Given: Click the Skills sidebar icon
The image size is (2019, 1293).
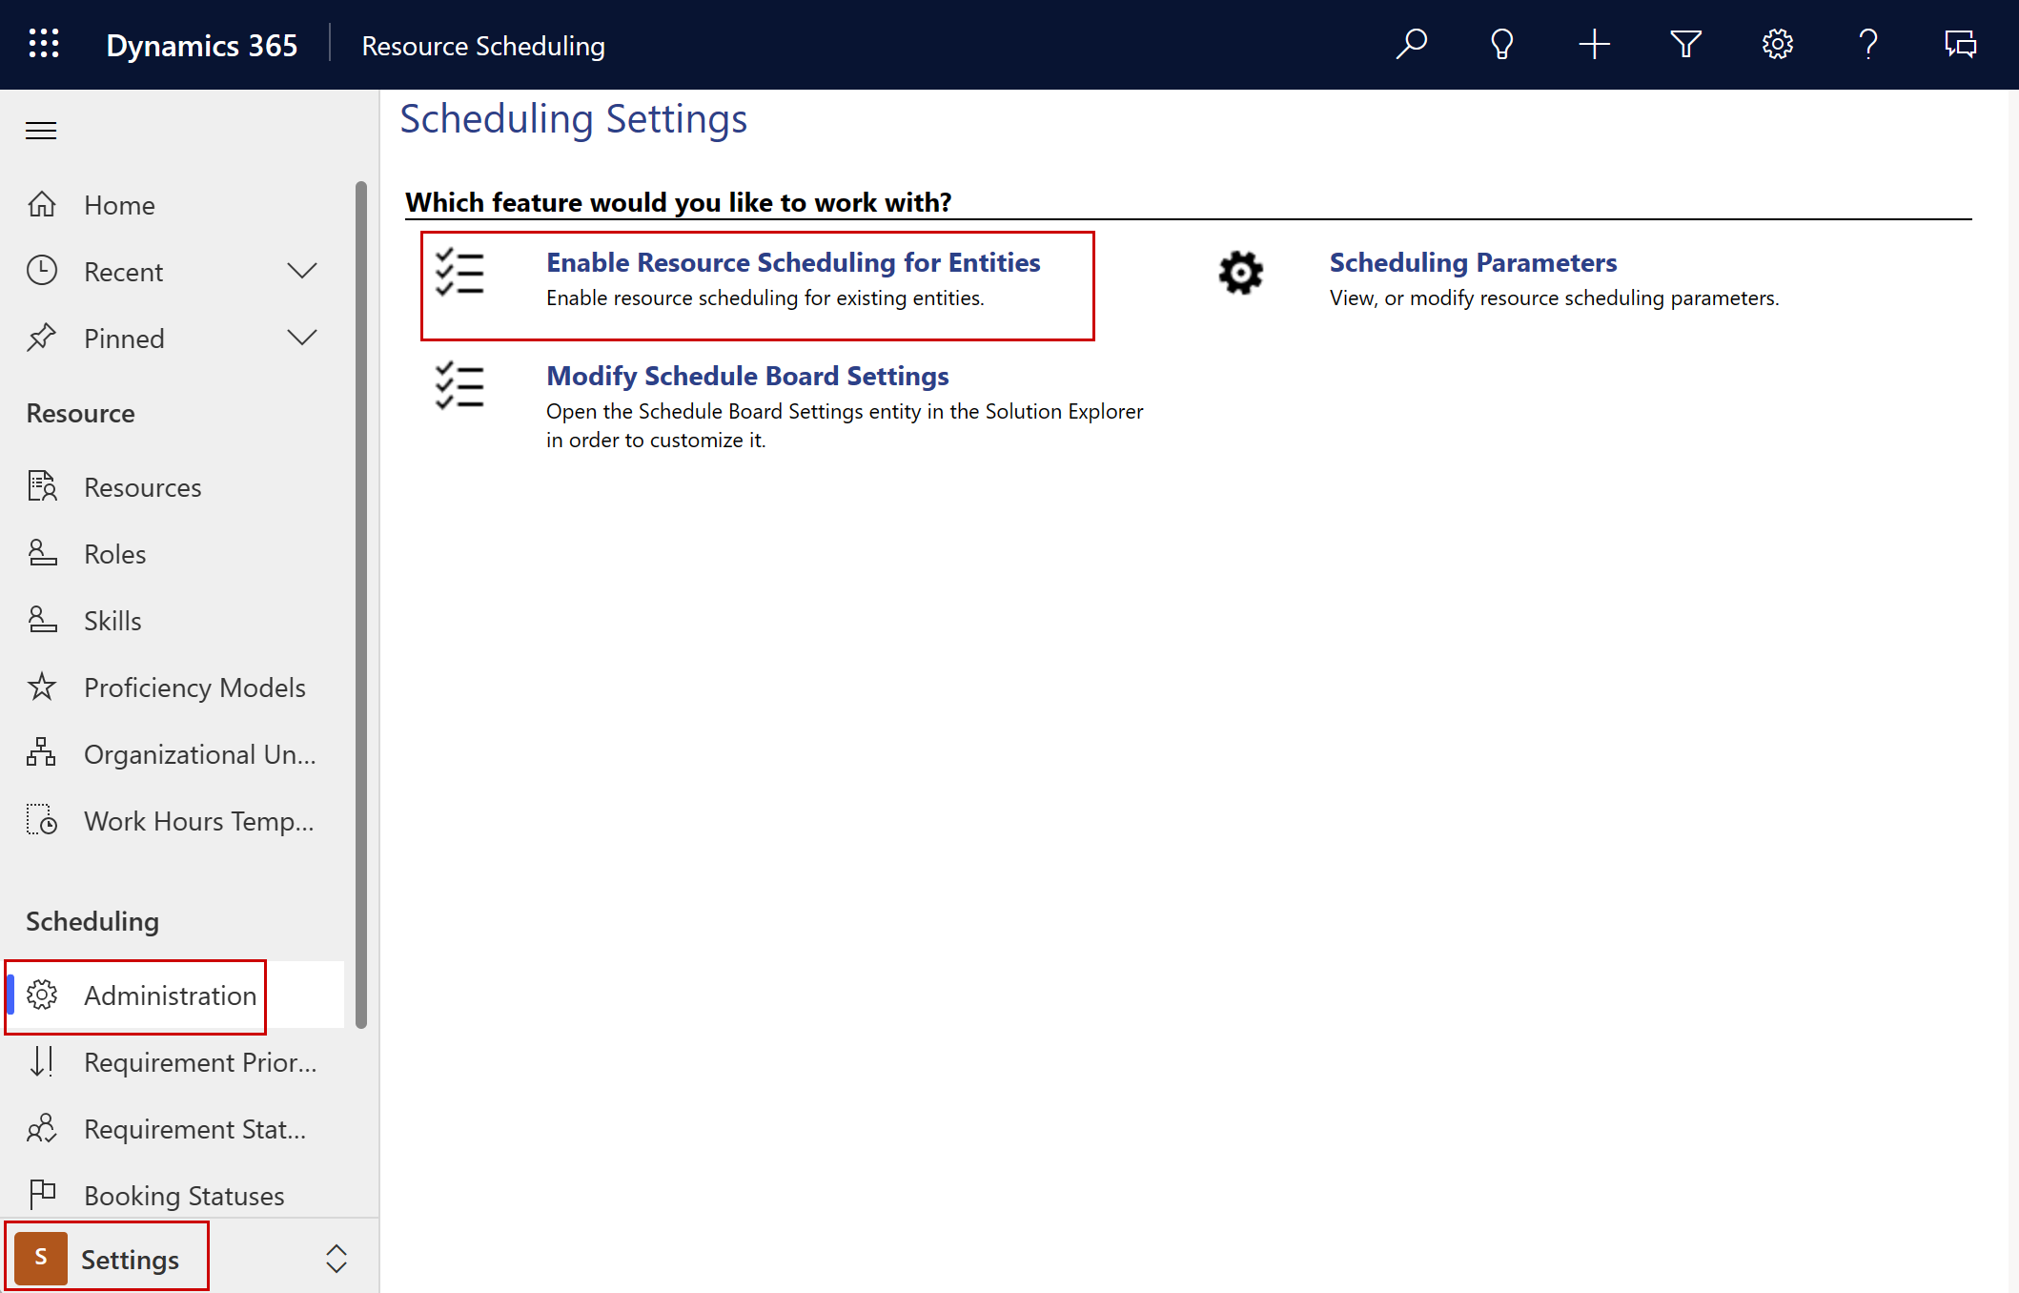Looking at the screenshot, I should (x=43, y=620).
